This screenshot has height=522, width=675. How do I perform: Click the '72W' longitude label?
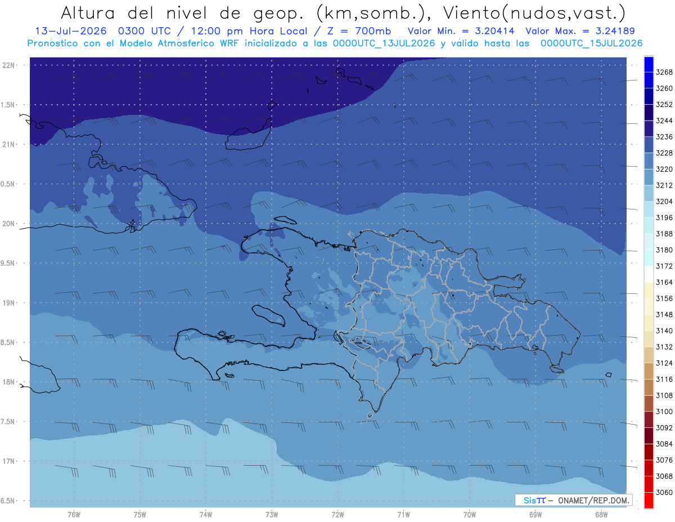[338, 514]
